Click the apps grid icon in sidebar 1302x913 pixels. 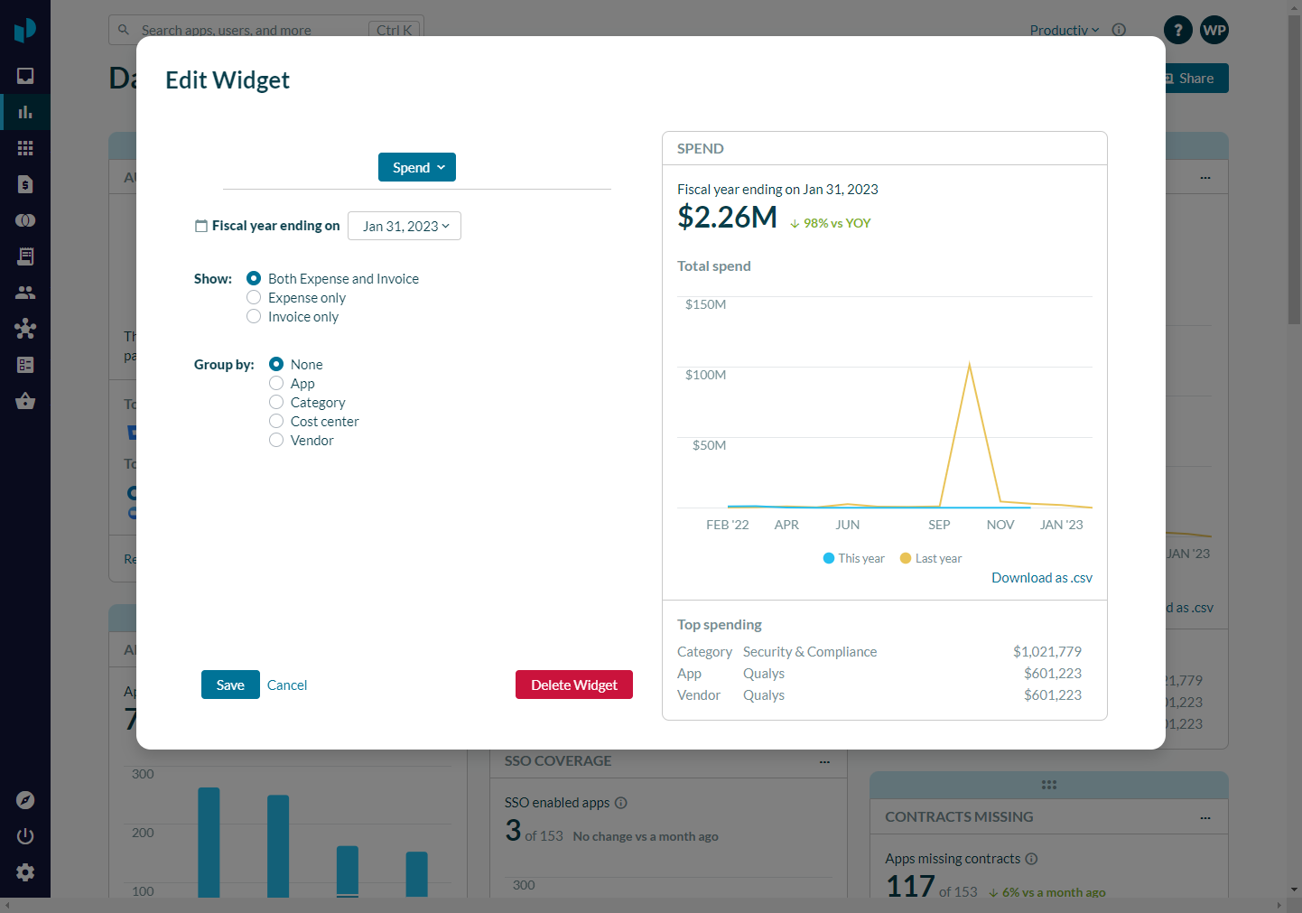point(25,148)
